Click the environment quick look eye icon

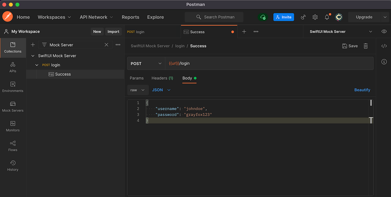(384, 32)
